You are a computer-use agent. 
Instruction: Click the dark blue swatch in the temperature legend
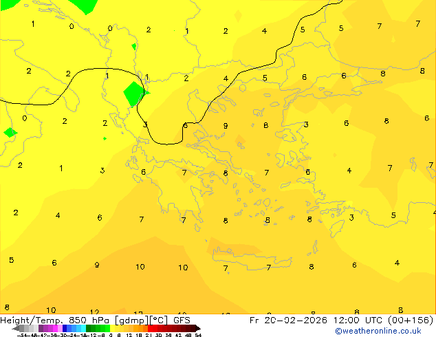65,328
